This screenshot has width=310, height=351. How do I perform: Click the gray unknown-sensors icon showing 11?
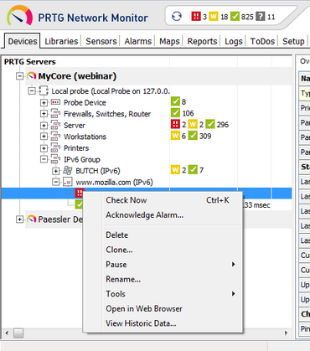coord(261,16)
